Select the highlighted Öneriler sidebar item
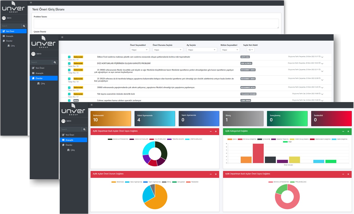This screenshot has height=214, width=354. coord(44,78)
